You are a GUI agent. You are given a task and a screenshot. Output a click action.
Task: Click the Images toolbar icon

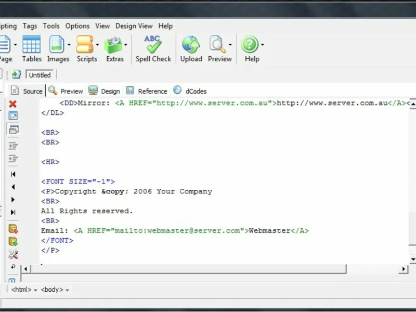pos(57,44)
